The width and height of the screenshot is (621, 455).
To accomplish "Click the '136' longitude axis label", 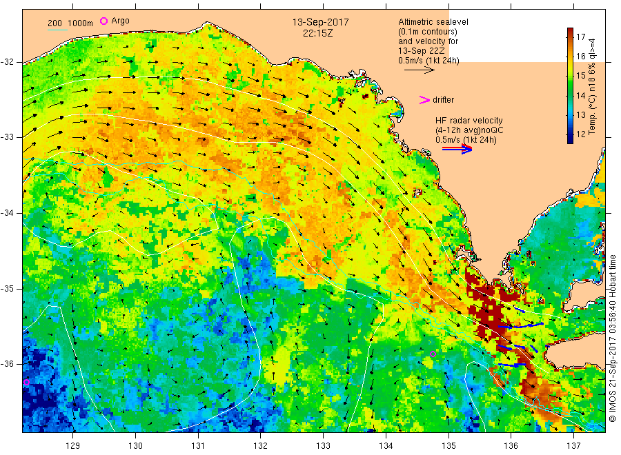I will point(511,446).
